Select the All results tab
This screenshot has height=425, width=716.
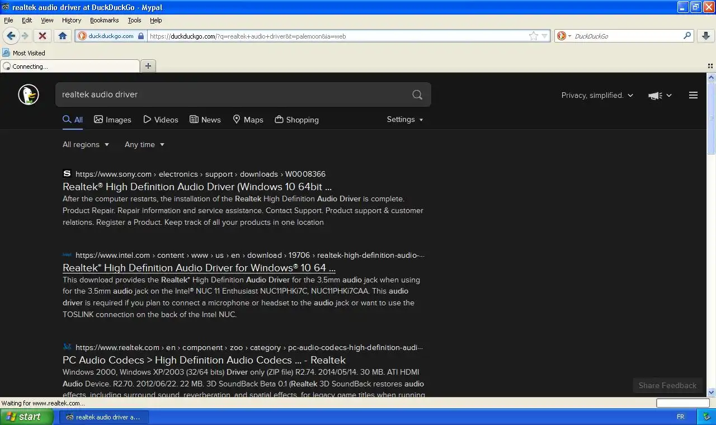click(73, 120)
